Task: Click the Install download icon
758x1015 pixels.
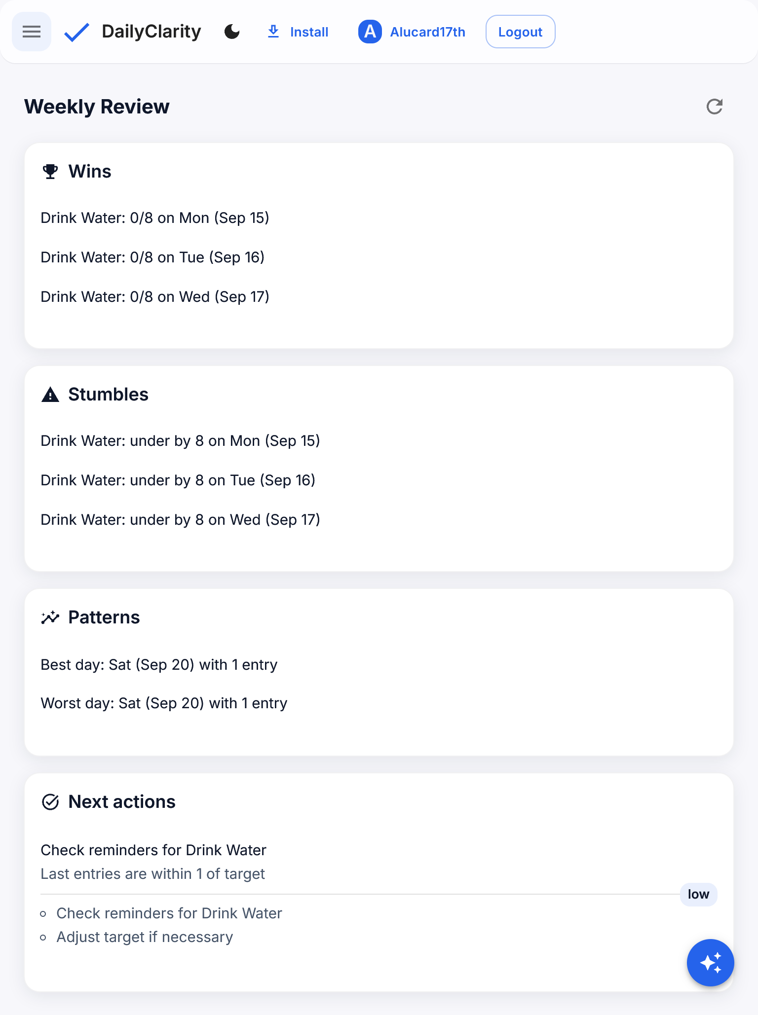Action: 273,32
